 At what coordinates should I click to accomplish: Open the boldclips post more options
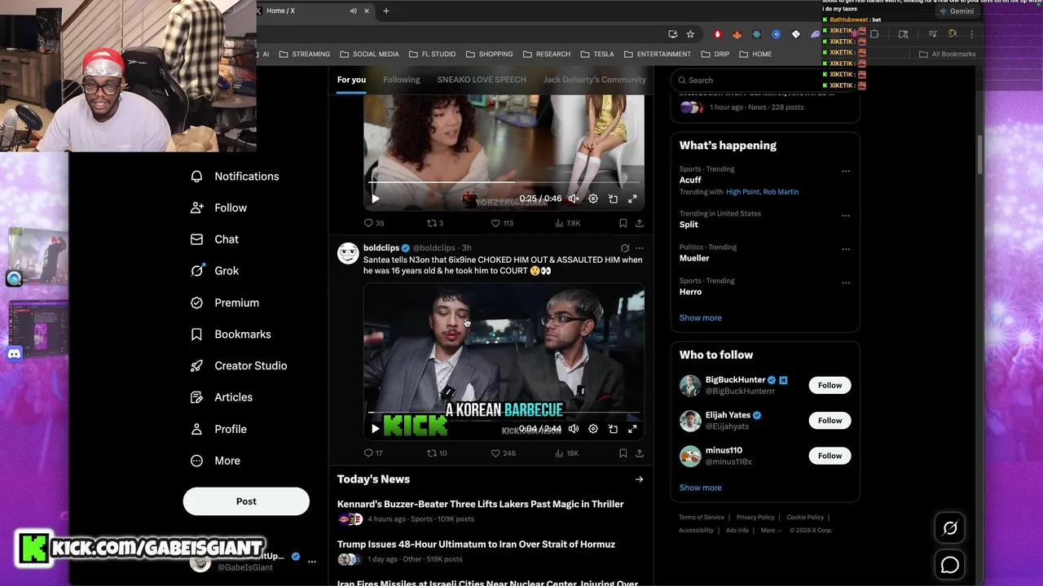[x=640, y=248]
